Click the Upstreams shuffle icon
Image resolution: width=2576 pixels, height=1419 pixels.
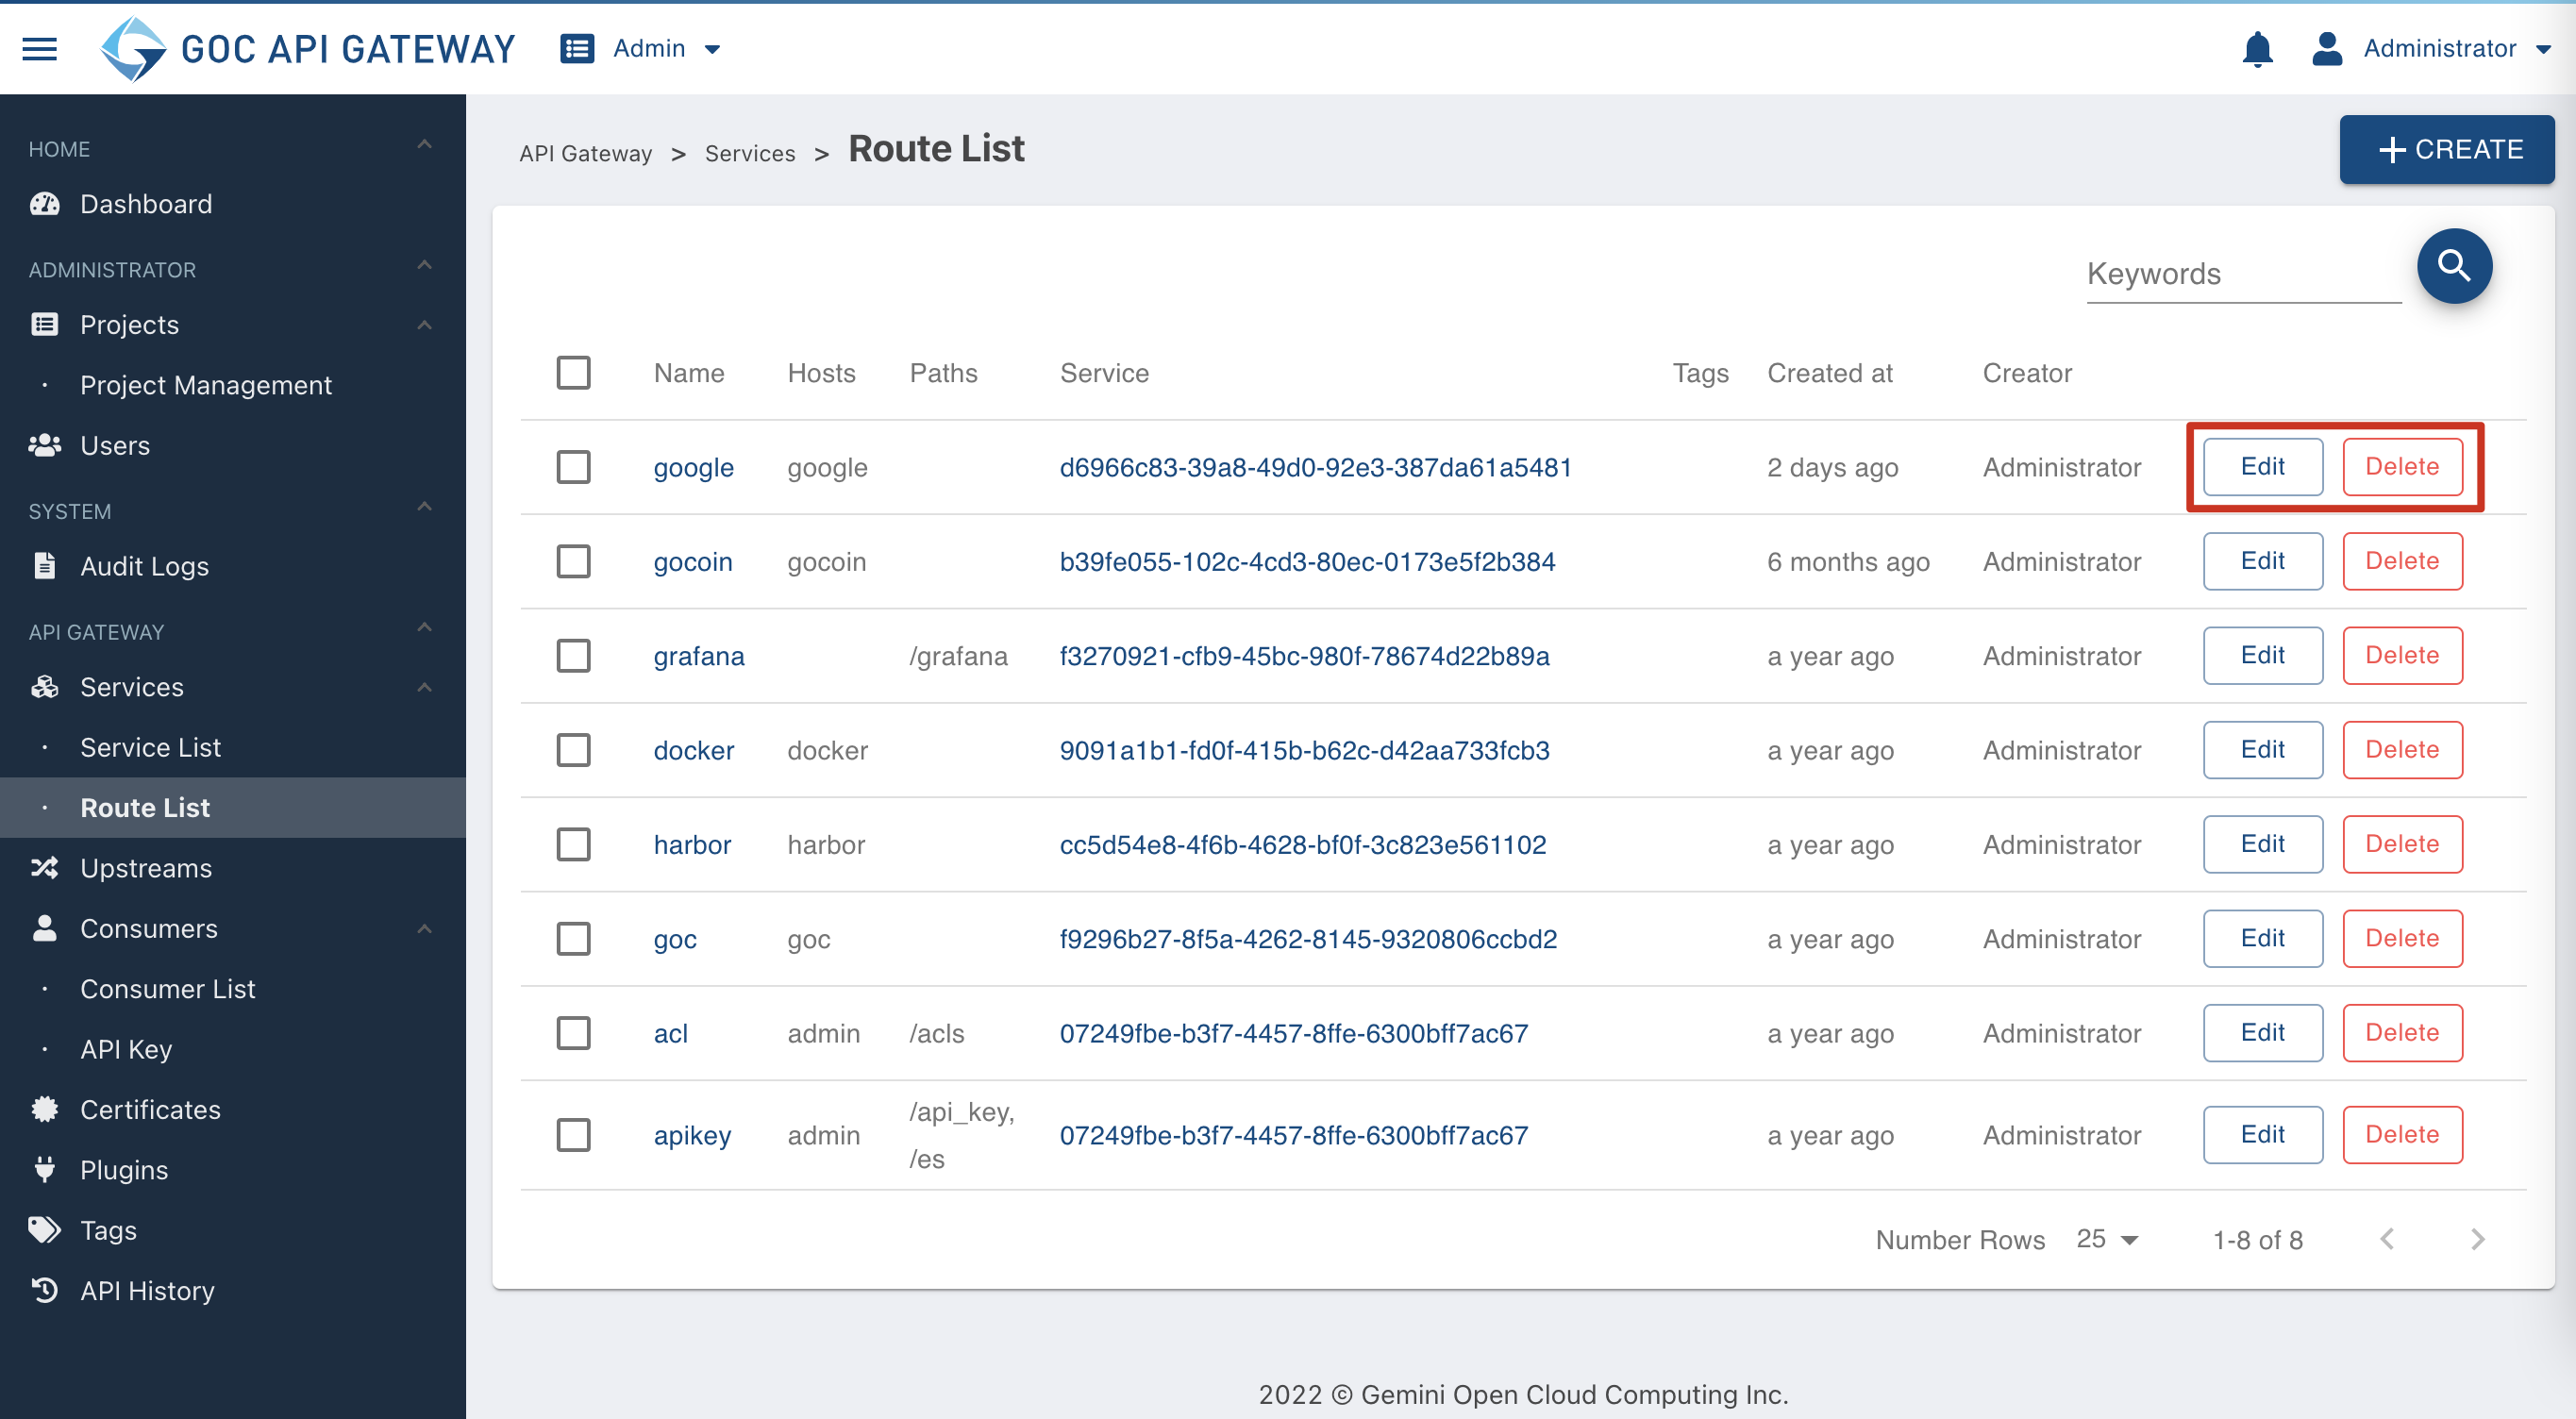coord(45,867)
